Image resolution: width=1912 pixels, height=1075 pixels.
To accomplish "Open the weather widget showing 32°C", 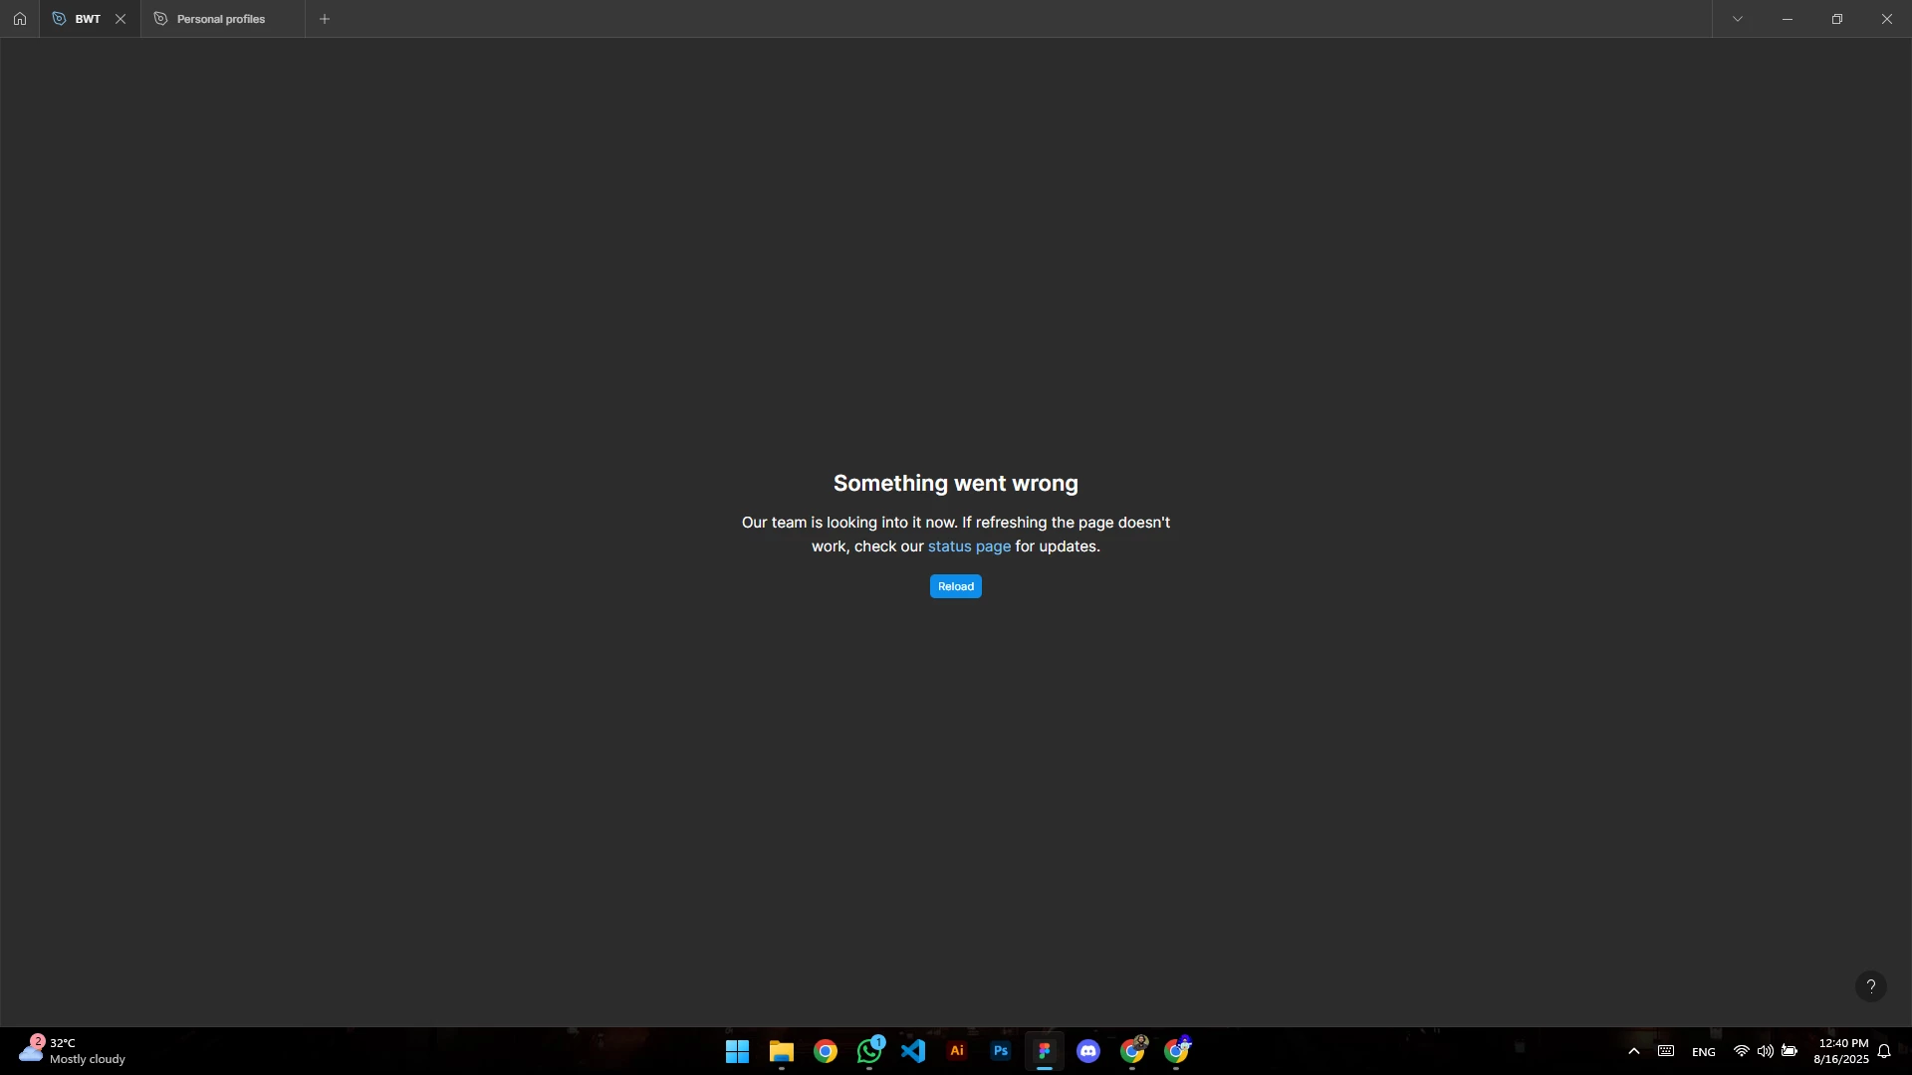I will [x=72, y=1051].
